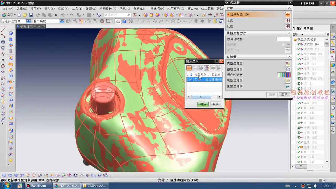Open the 整个装配 scope dropdown

click(62, 21)
